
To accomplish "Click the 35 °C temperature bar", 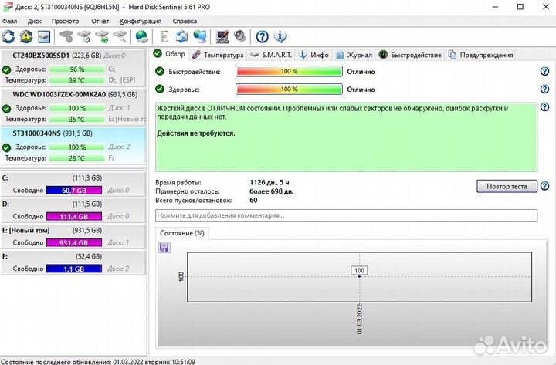I will pyautogui.click(x=77, y=119).
